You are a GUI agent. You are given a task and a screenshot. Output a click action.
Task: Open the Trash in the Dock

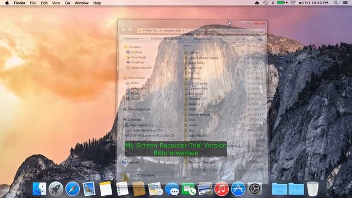coord(312,189)
